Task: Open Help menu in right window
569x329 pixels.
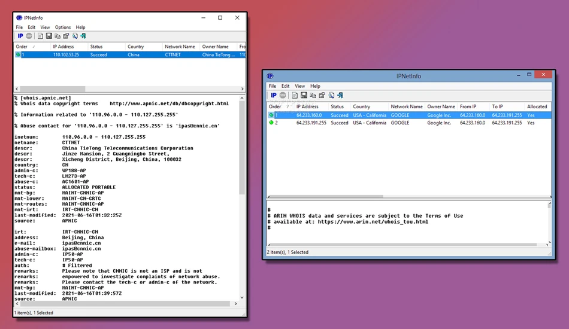Action: click(315, 86)
